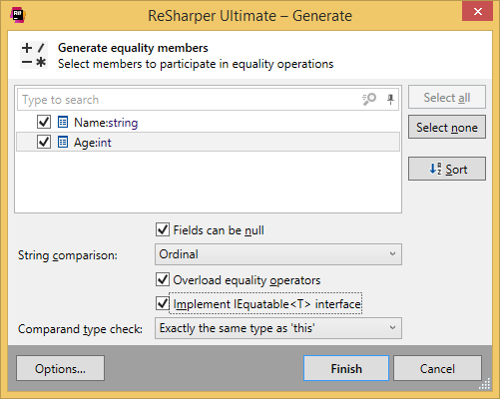The height and width of the screenshot is (399, 500).
Task: Click the equality members operator icon
Action: (34, 55)
